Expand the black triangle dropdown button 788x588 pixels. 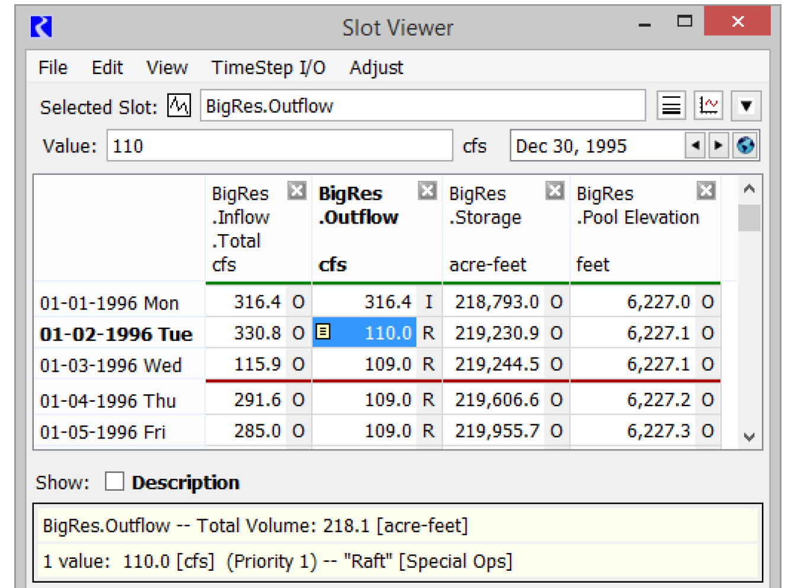point(746,106)
